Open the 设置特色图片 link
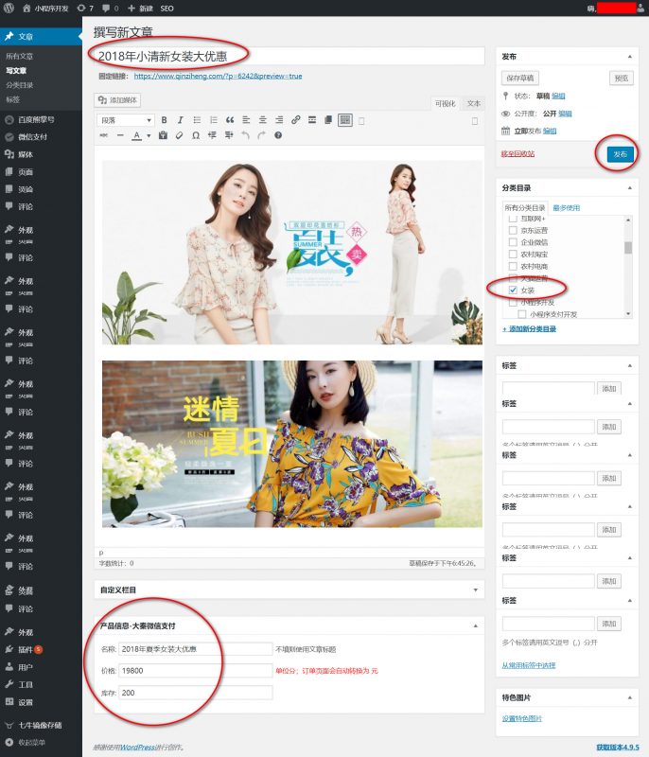649x757 pixels. point(522,719)
